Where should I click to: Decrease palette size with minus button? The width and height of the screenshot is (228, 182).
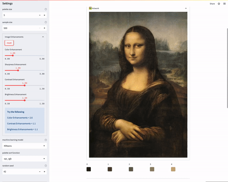(40, 15)
